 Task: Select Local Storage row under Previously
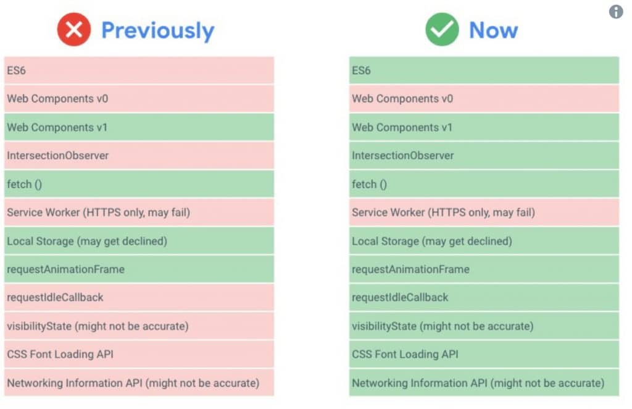coord(139,241)
